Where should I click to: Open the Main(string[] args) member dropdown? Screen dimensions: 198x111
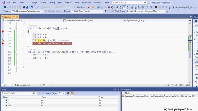pyautogui.click(x=157, y=20)
